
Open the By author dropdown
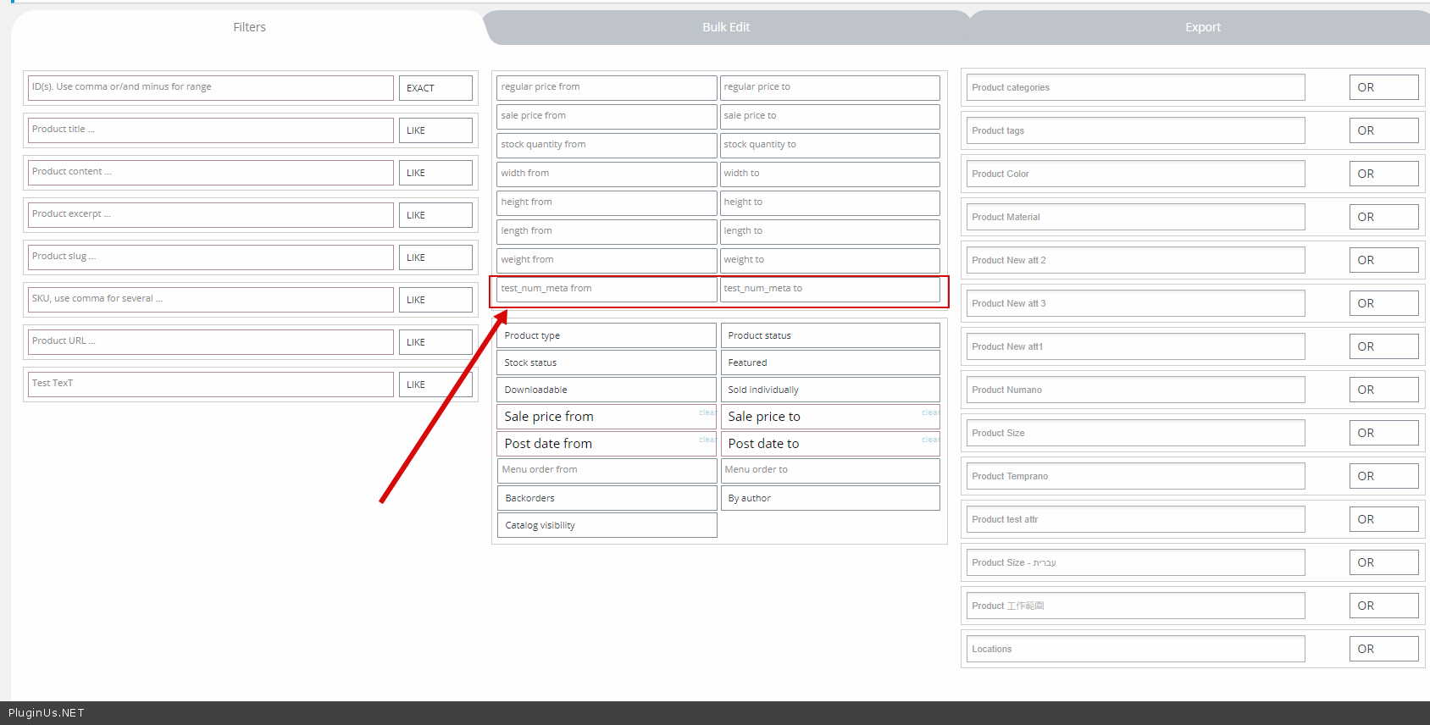click(829, 498)
